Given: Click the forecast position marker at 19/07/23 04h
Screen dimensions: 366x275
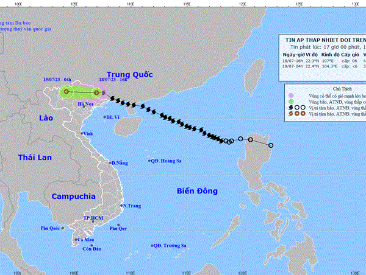Looking at the screenshot, I should (x=67, y=93).
